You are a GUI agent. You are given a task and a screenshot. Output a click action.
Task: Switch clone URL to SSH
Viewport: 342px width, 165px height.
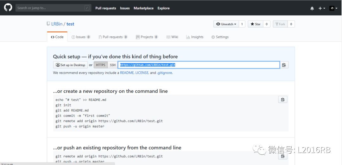(x=113, y=65)
